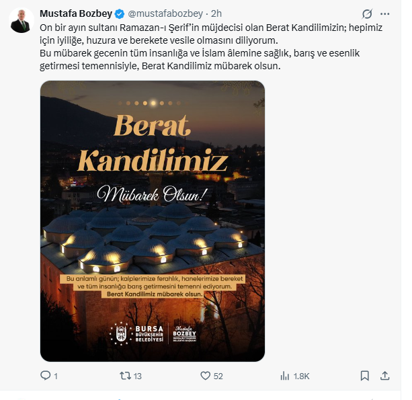The image size is (412, 400).
Task: Open the @mustafabozbey handle link
Action: (x=165, y=13)
